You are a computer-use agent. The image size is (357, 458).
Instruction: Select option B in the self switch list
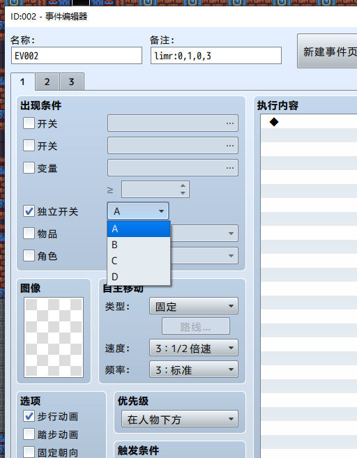139,245
